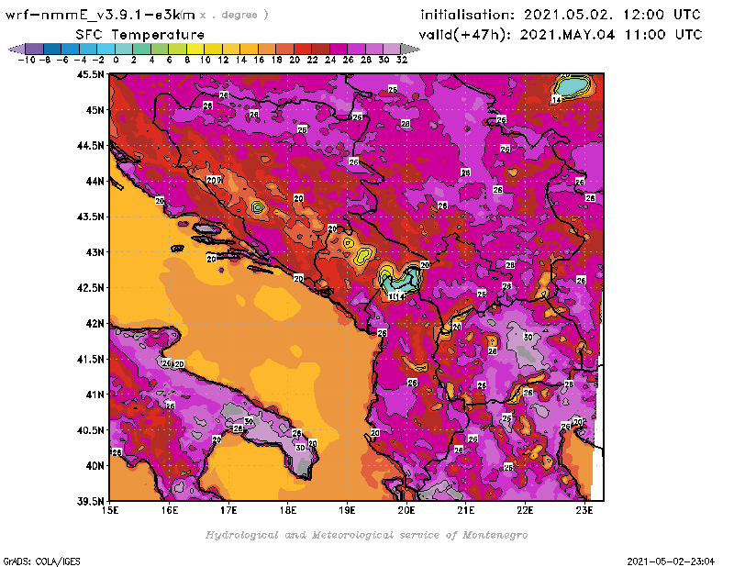The height and width of the screenshot is (567, 734).
Task: Click the magenta 24 to 26 legend swatch
Action: [338, 49]
